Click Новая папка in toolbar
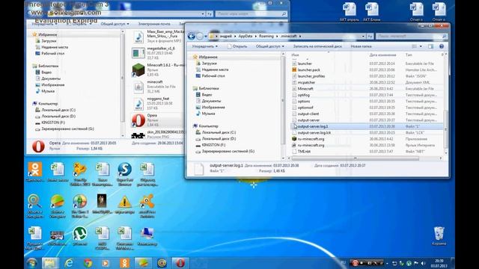The image size is (479, 269). 361,46
